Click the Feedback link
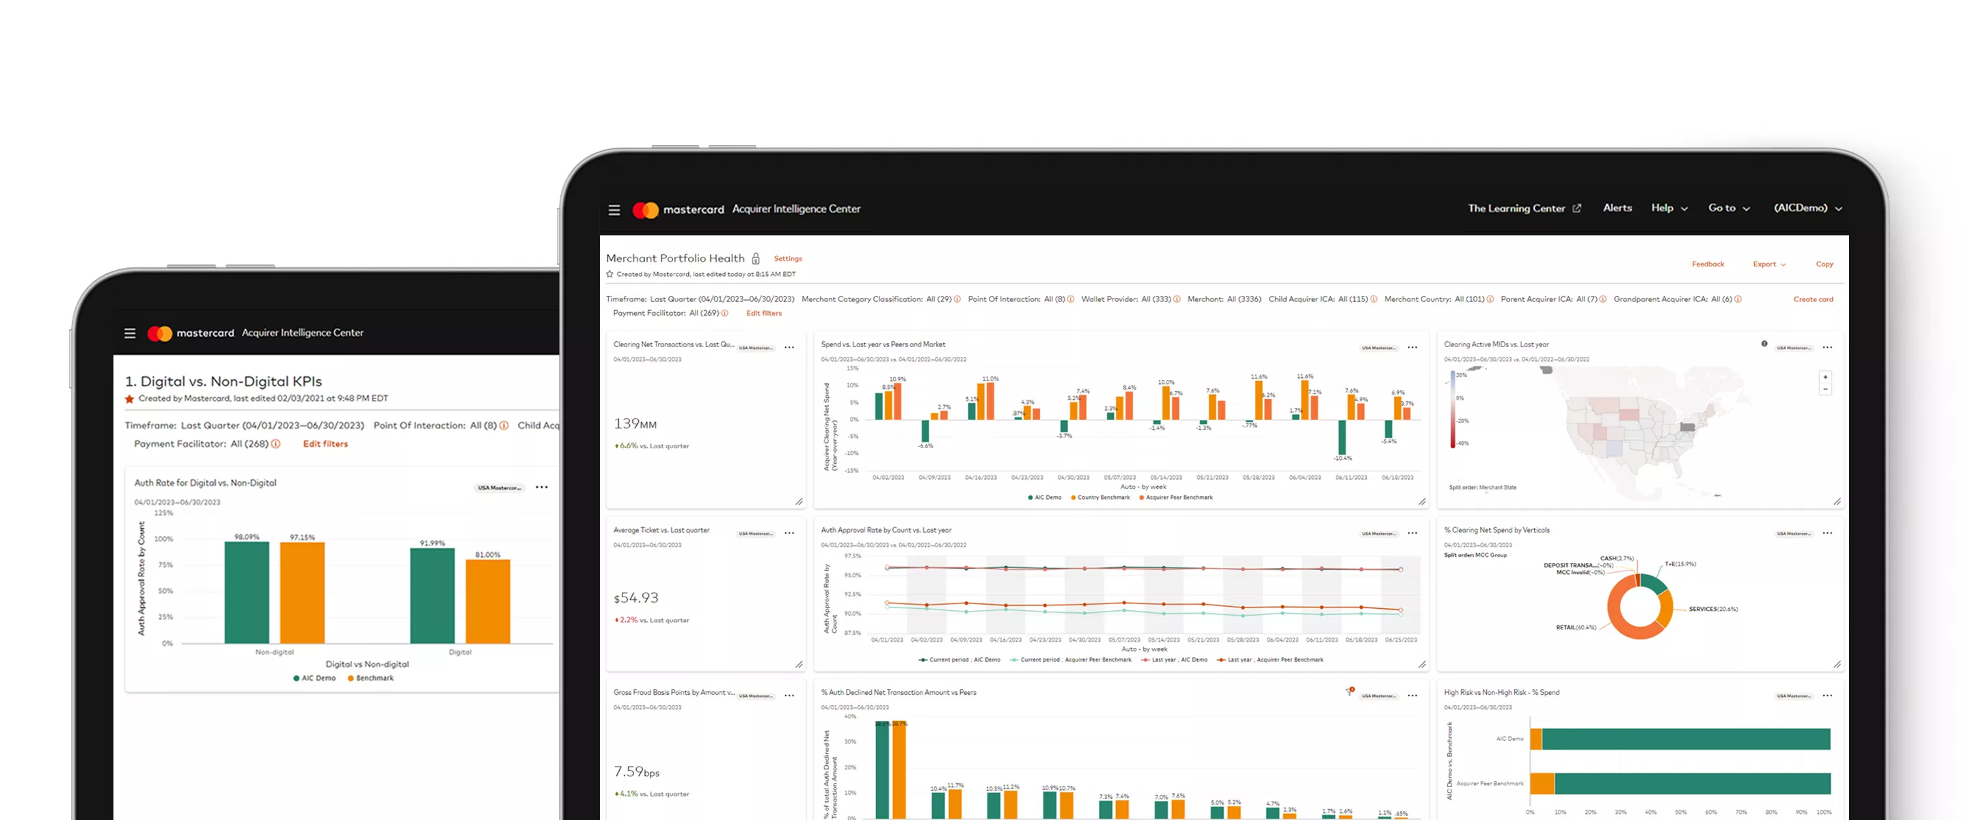 [x=1707, y=264]
